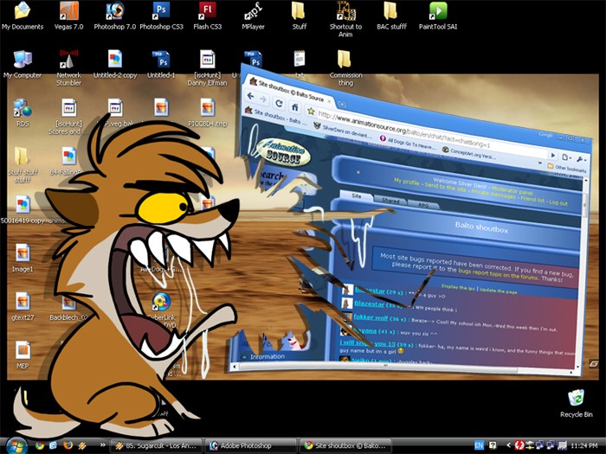Launch Photoshop CS3 desktop shortcut
The width and height of the screenshot is (606, 454).
(161, 16)
